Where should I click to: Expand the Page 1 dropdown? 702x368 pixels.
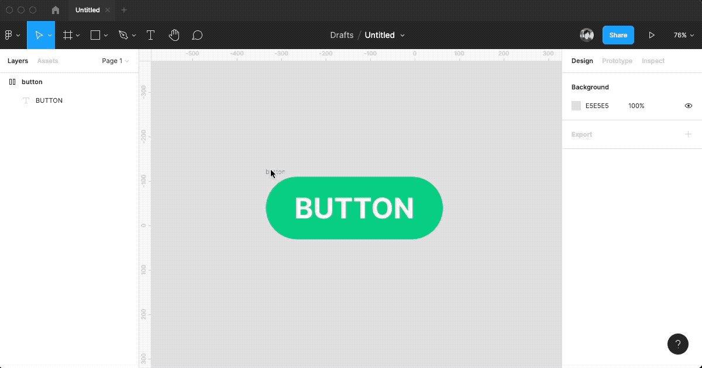coord(115,61)
